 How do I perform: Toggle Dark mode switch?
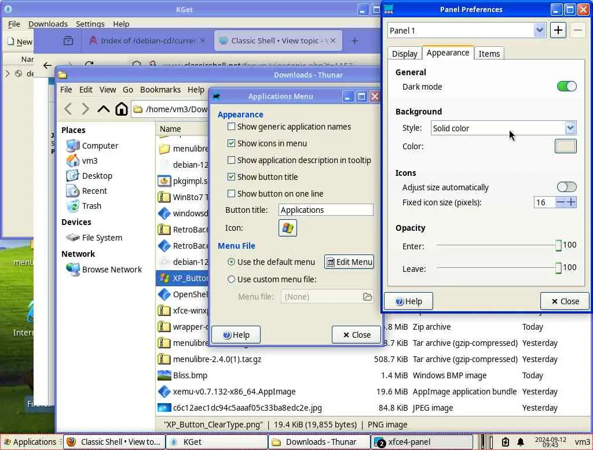pyautogui.click(x=566, y=87)
